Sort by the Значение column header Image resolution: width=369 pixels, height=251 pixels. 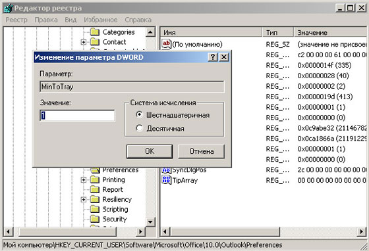tap(330, 32)
